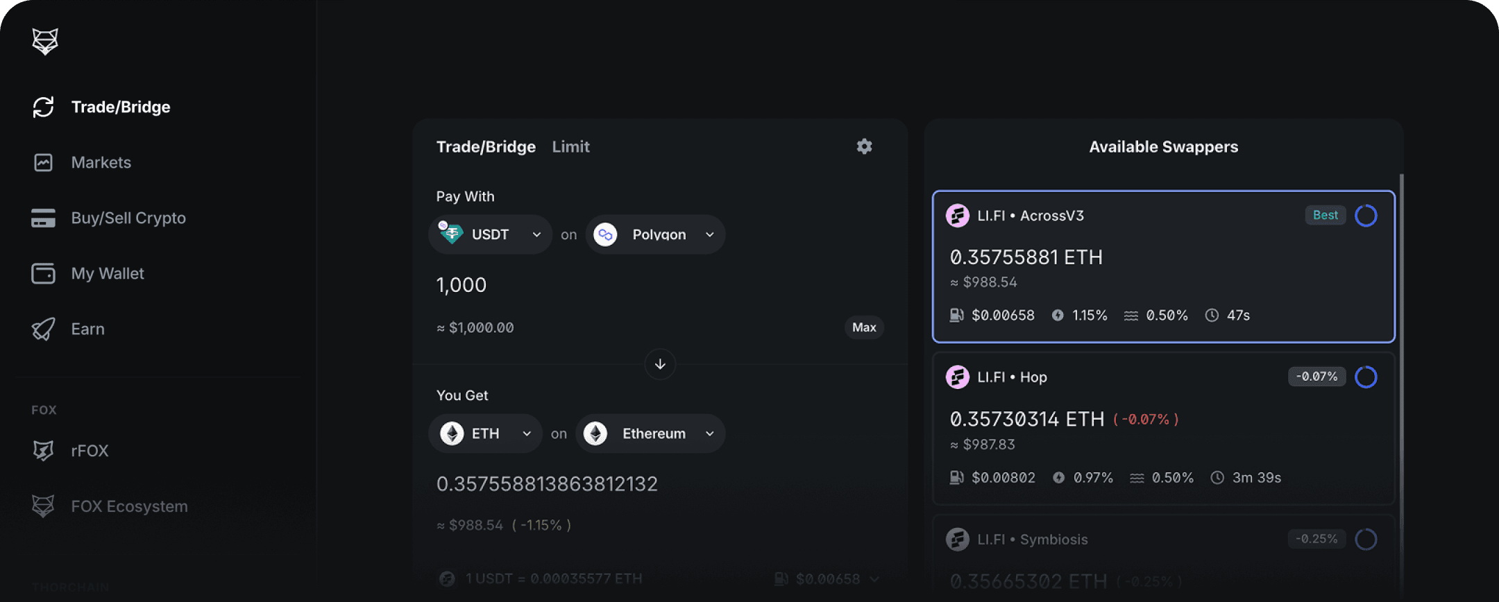Open trade settings gear icon
1499x602 pixels.
(864, 146)
